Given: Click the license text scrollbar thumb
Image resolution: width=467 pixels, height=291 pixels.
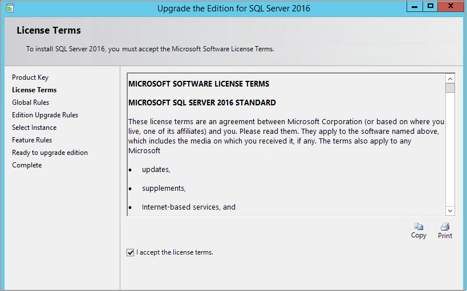Looking at the screenshot, I should 450,88.
